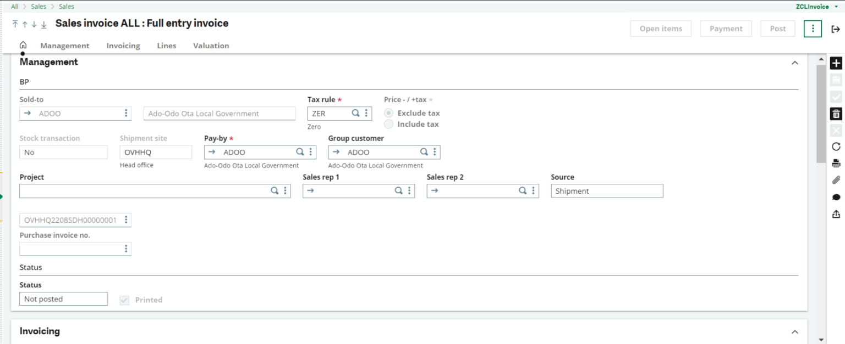Switch to the Lines tab

click(167, 46)
